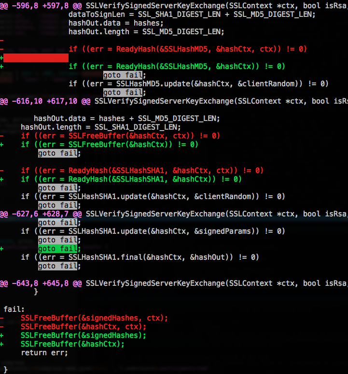Click the "return err;" statement
The width and height of the screenshot is (348, 374).
pyautogui.click(x=44, y=352)
